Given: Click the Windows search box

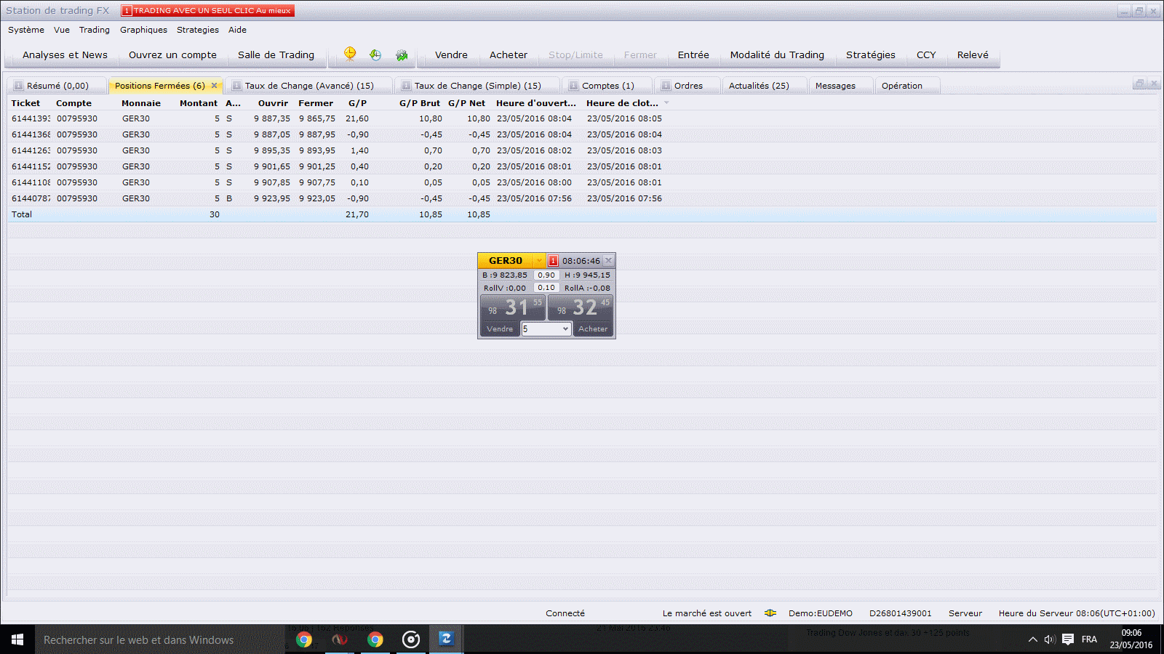Looking at the screenshot, I should [160, 639].
